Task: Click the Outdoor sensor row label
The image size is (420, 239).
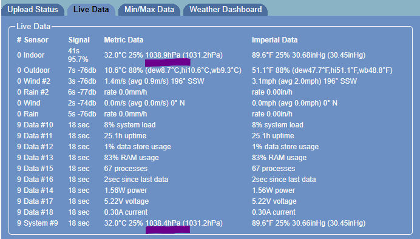Action: pos(33,70)
